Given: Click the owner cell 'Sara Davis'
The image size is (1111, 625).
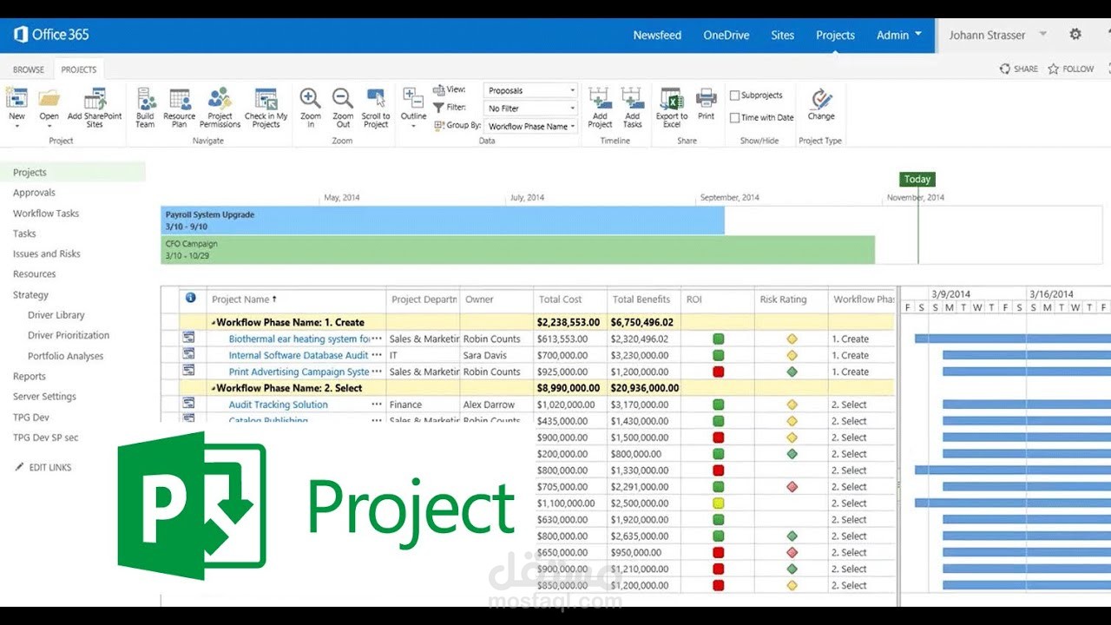Looking at the screenshot, I should click(484, 356).
